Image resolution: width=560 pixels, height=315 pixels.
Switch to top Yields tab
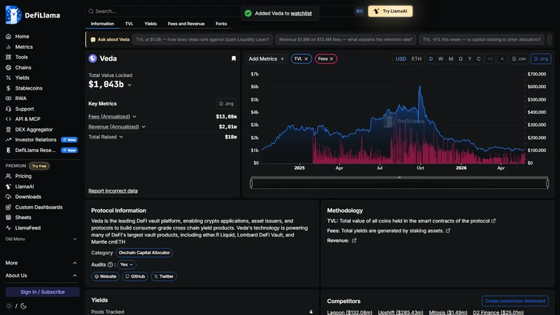point(150,24)
